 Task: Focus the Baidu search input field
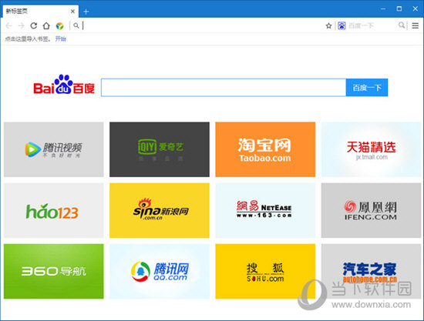click(224, 88)
